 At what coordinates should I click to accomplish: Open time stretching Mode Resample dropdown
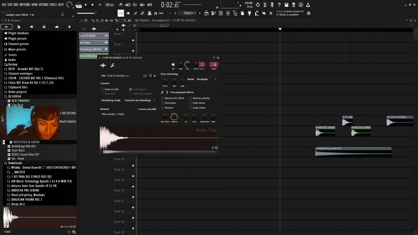pos(206,79)
